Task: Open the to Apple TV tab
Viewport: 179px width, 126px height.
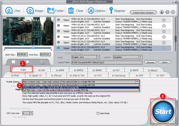Action: point(36,75)
